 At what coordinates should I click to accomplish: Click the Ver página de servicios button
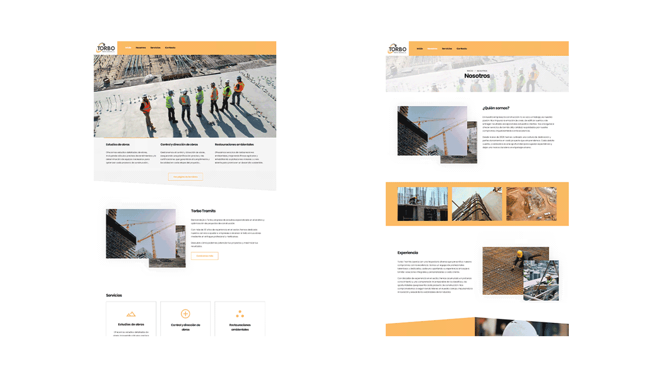(186, 177)
